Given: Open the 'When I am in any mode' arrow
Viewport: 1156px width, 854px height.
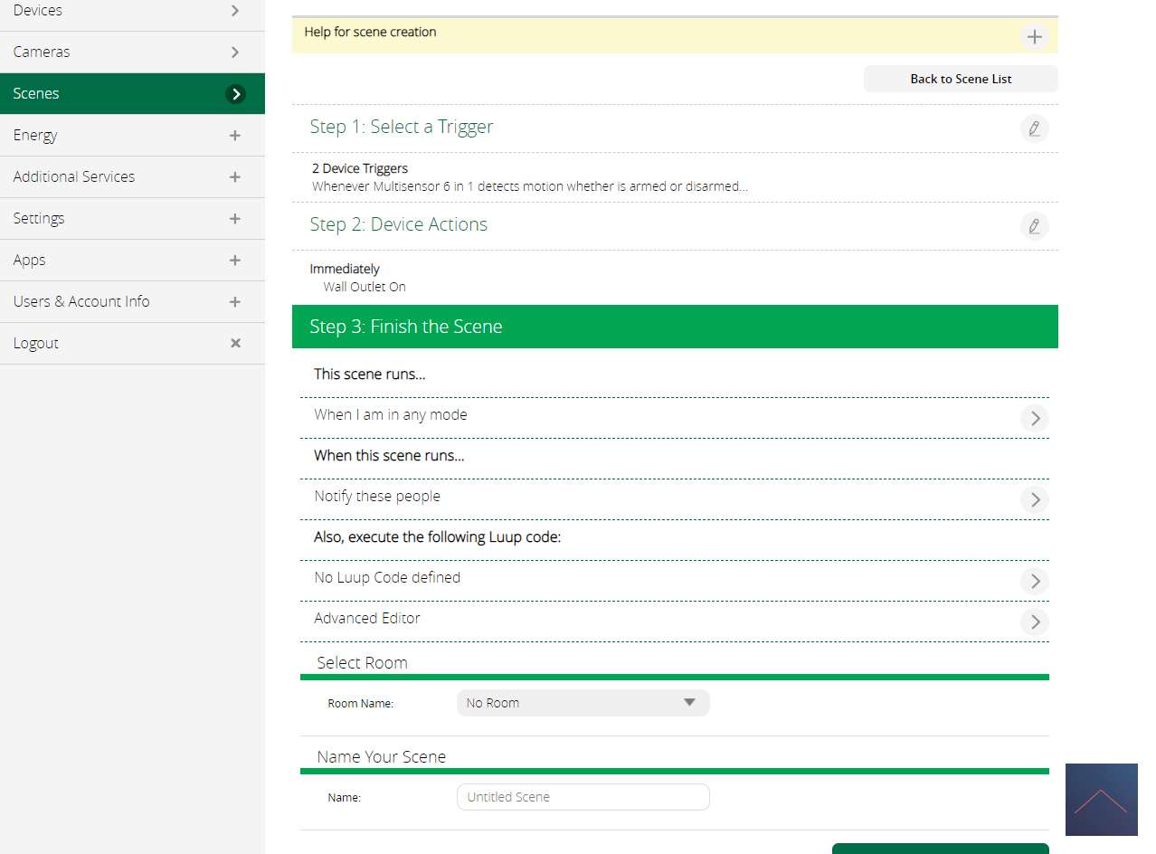Looking at the screenshot, I should click(1034, 418).
